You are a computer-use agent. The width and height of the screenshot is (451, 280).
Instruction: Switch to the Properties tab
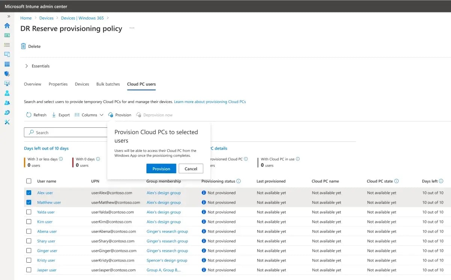pyautogui.click(x=58, y=84)
